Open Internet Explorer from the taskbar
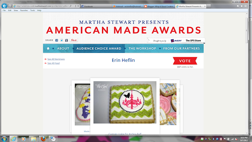 [13, 139]
